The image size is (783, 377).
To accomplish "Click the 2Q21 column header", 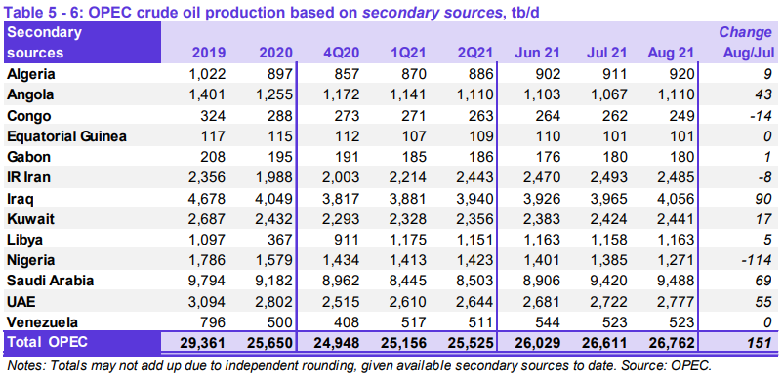I will (x=474, y=53).
